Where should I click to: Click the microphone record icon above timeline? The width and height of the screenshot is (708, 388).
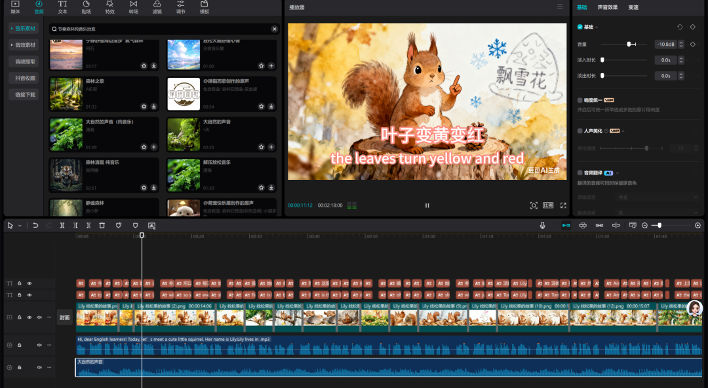(543, 225)
